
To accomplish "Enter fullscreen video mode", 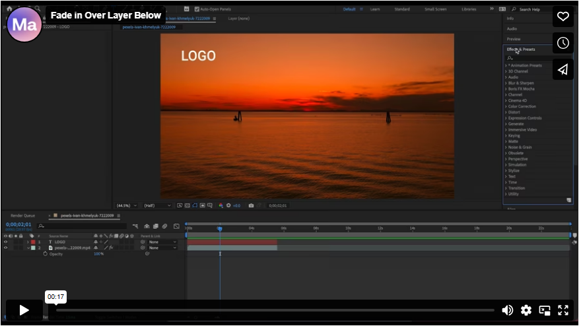I will (562, 310).
